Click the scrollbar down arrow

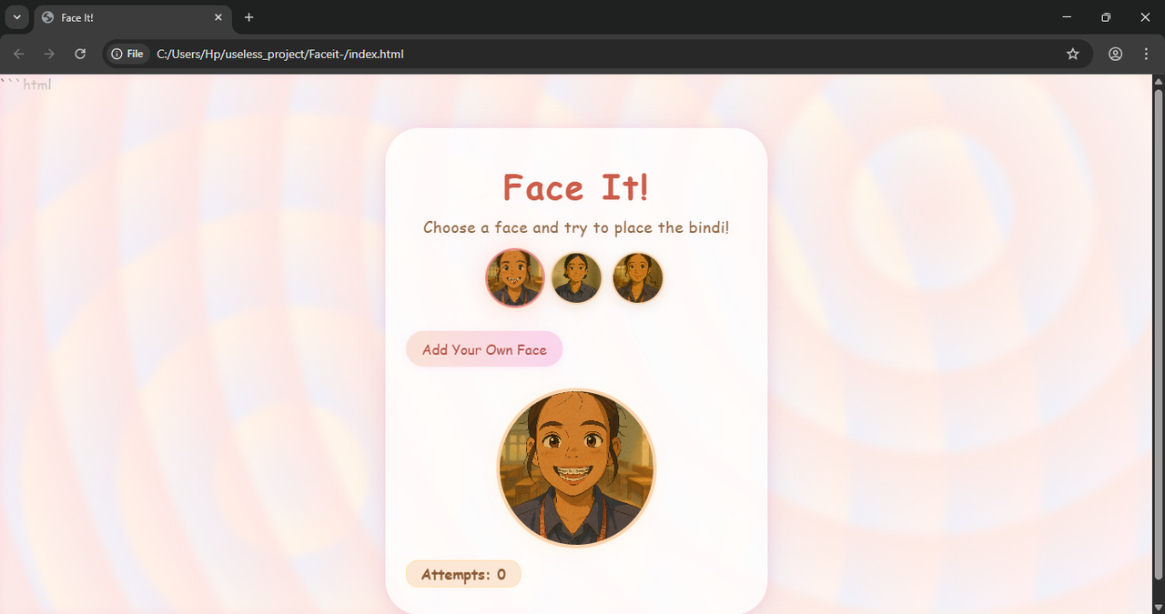point(1159,607)
